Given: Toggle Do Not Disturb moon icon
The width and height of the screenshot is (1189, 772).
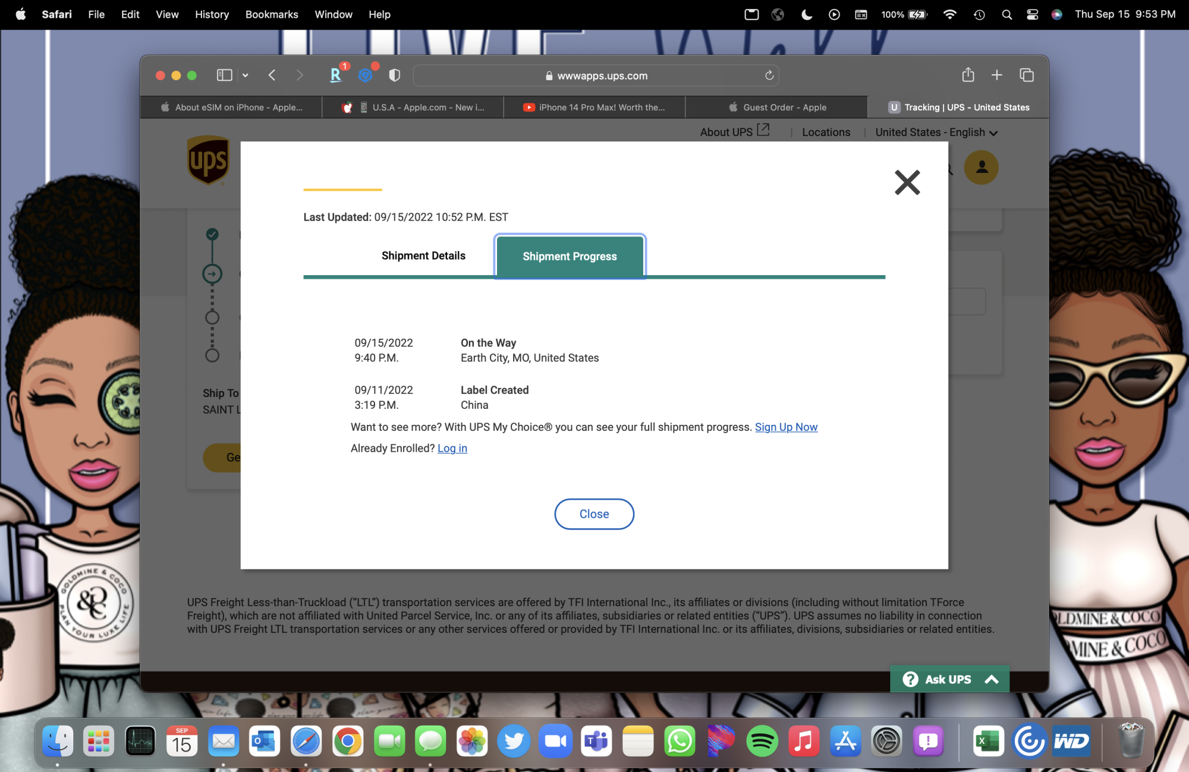Looking at the screenshot, I should (806, 14).
